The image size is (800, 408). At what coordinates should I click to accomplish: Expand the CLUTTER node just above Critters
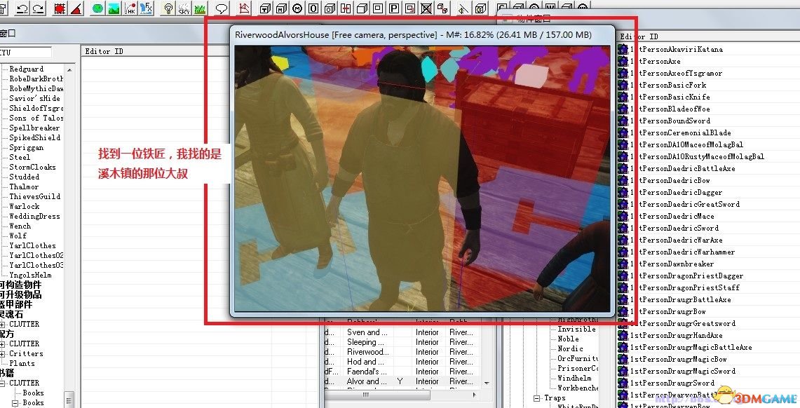(x=3, y=344)
